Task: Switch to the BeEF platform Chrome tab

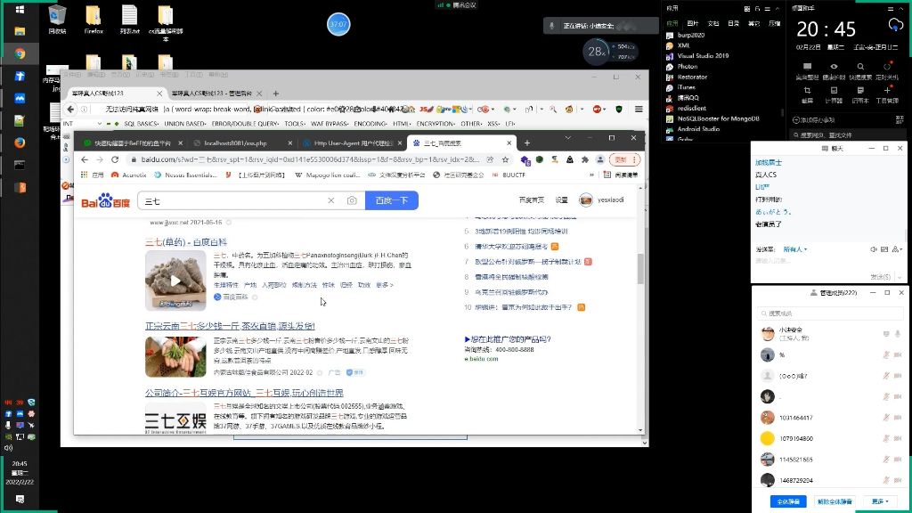Action: point(133,143)
